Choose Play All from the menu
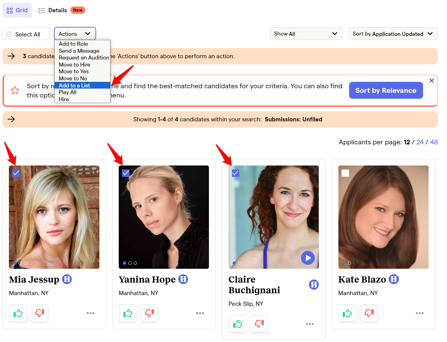 click(67, 92)
